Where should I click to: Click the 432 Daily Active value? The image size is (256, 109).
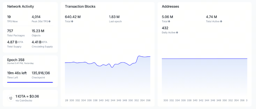(165, 28)
